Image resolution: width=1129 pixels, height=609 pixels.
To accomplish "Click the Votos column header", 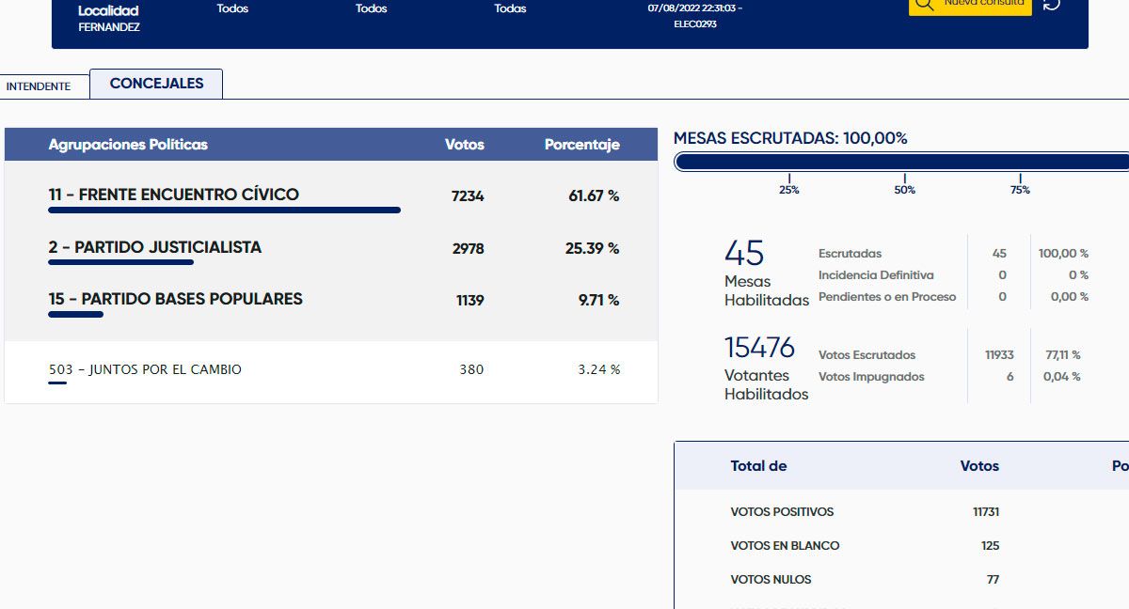I will [x=464, y=145].
